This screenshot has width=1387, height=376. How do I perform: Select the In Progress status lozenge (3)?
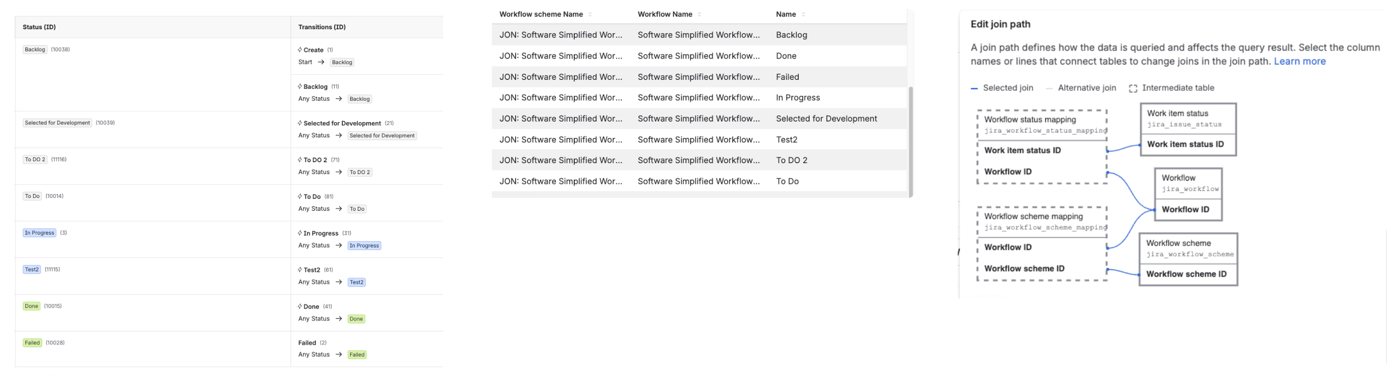coord(39,232)
